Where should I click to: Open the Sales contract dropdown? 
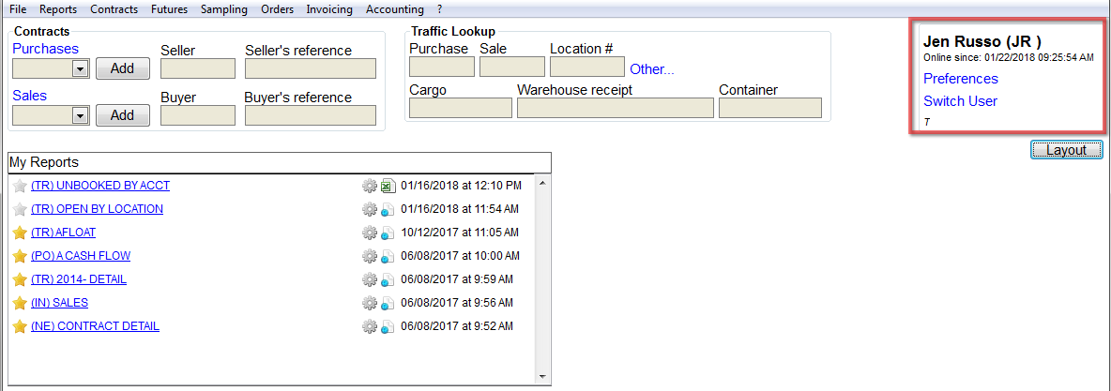[80, 115]
